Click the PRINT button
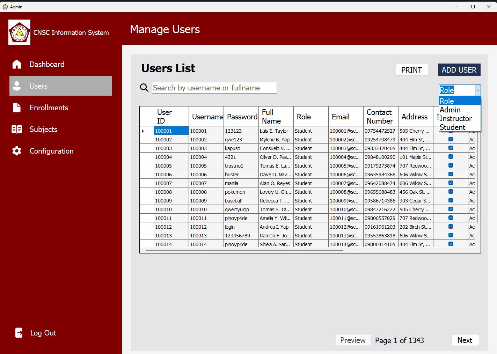Screen dimensions: 497x354 411,70
